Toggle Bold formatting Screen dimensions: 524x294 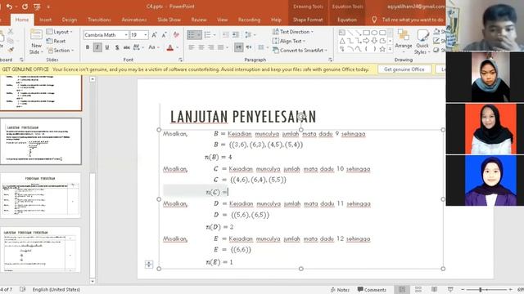(88, 47)
